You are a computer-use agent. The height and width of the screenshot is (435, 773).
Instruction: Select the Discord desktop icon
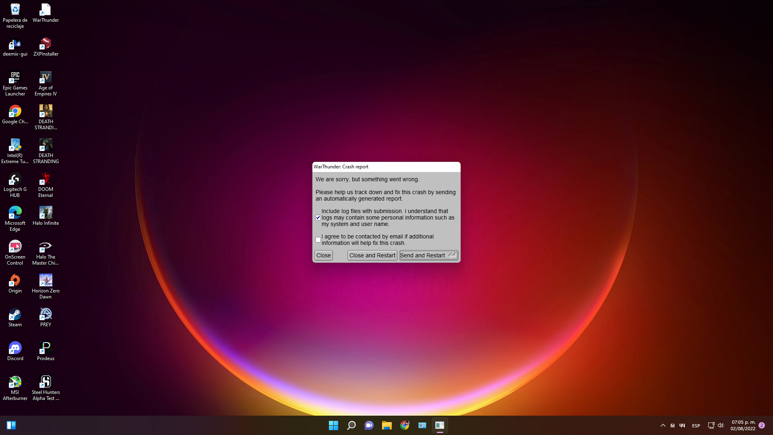(x=15, y=352)
